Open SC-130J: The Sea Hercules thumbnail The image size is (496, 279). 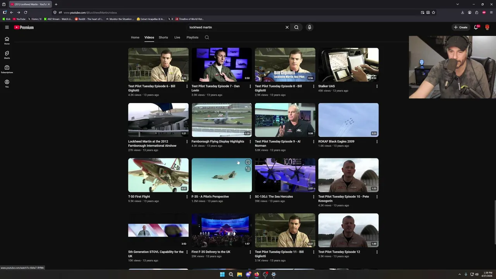click(285, 175)
